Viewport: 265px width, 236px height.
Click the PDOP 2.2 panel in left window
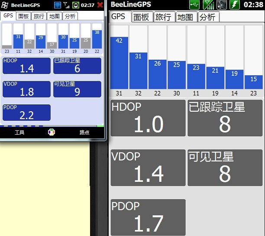pyautogui.click(x=26, y=113)
